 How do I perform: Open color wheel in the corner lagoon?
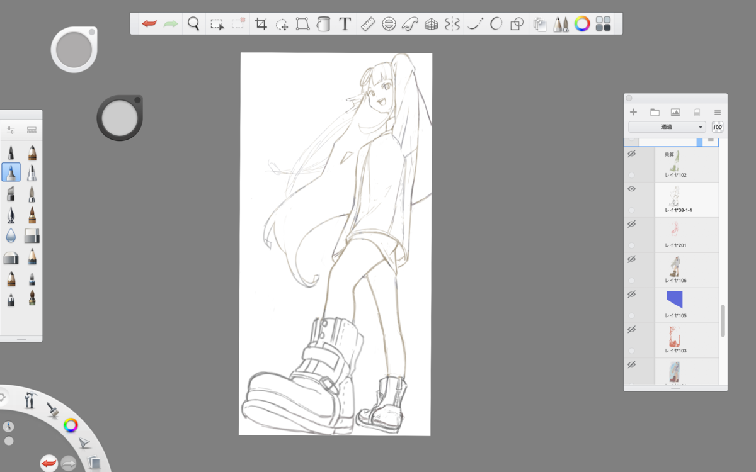tap(71, 425)
